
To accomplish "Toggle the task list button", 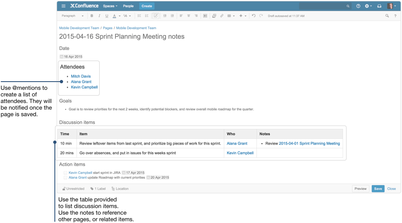I will (155, 16).
